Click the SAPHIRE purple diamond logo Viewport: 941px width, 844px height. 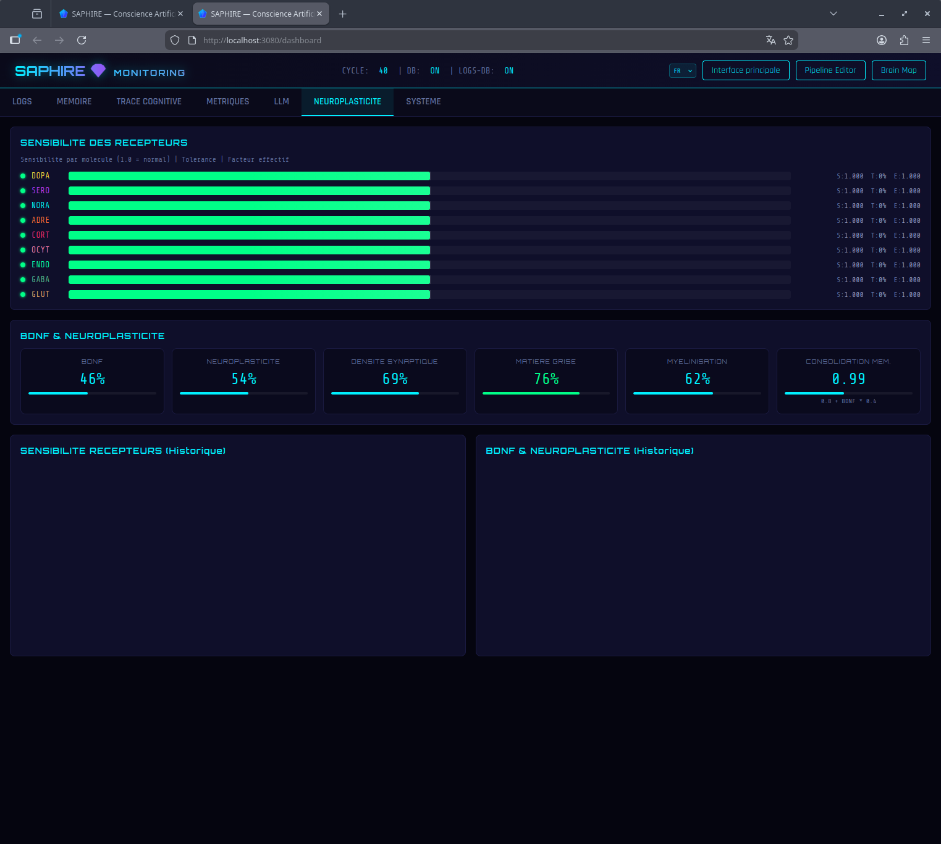tap(98, 70)
